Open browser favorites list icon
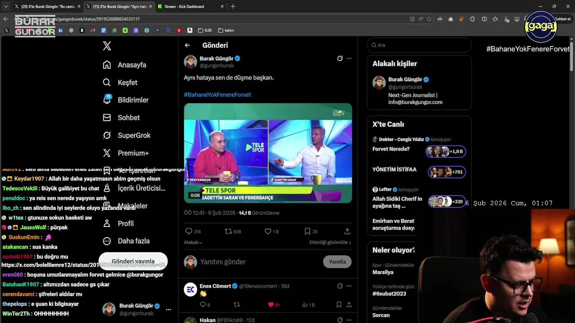 point(495,19)
